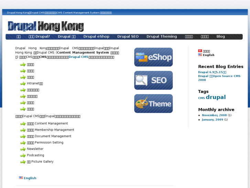Click green arrow beside Permission Setting
250x188 pixels.
point(23,143)
